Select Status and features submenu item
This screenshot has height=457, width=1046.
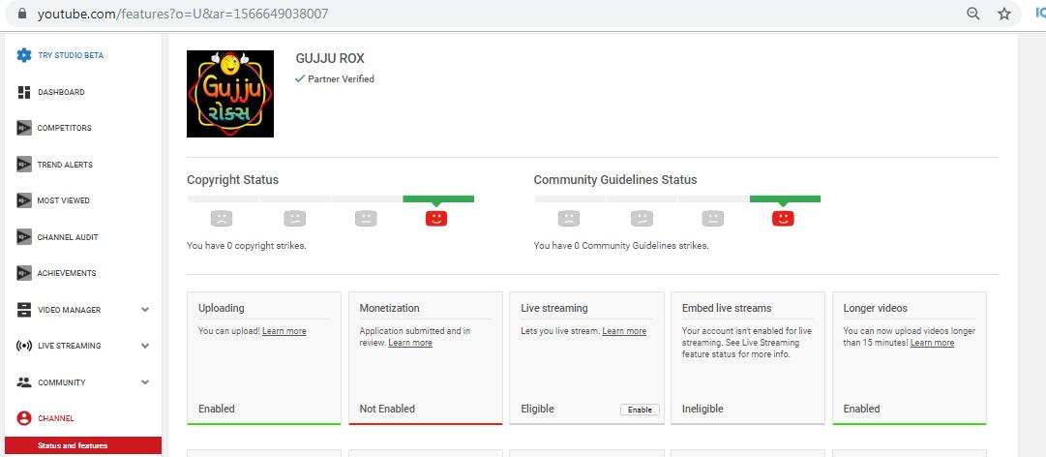pyautogui.click(x=82, y=445)
